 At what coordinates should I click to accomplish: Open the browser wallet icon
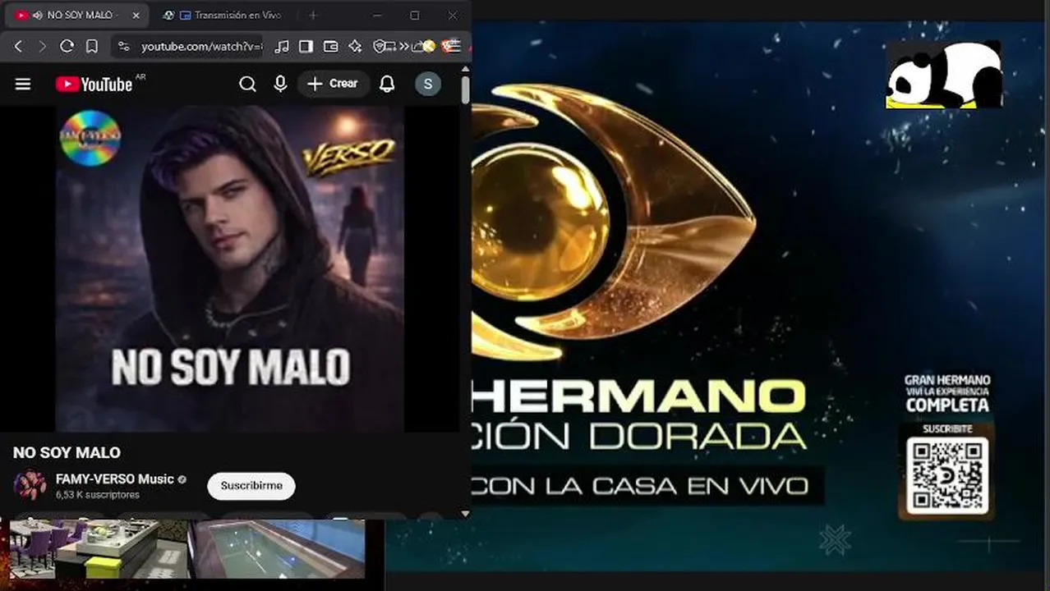pos(330,47)
